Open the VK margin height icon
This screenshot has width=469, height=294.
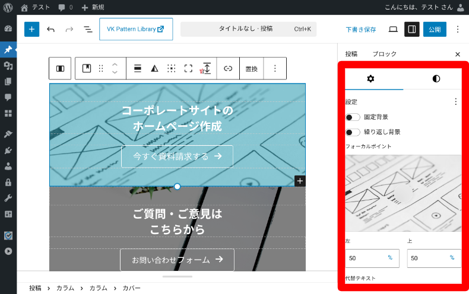pos(205,68)
